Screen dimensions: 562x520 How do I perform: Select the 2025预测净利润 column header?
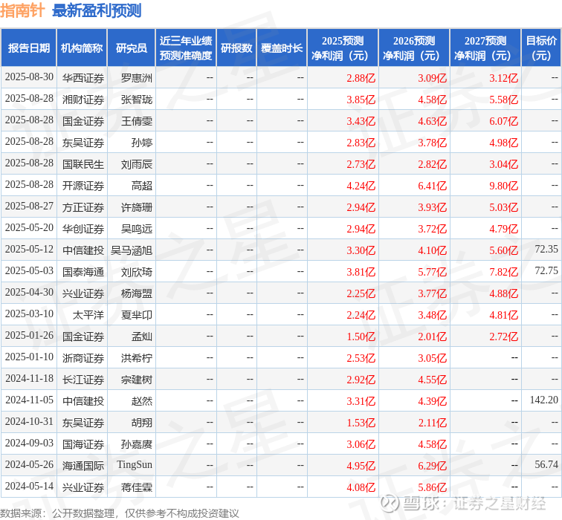(x=343, y=48)
